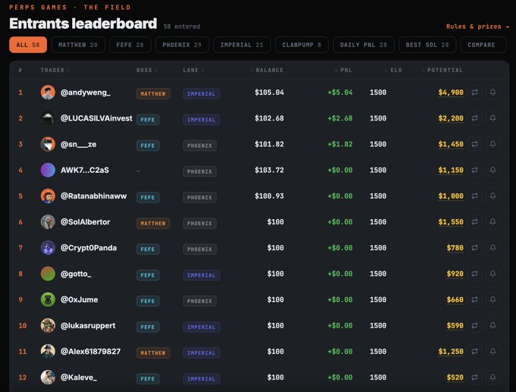Click the bell icon for @Alex61879827
The width and height of the screenshot is (516, 392).
point(492,352)
